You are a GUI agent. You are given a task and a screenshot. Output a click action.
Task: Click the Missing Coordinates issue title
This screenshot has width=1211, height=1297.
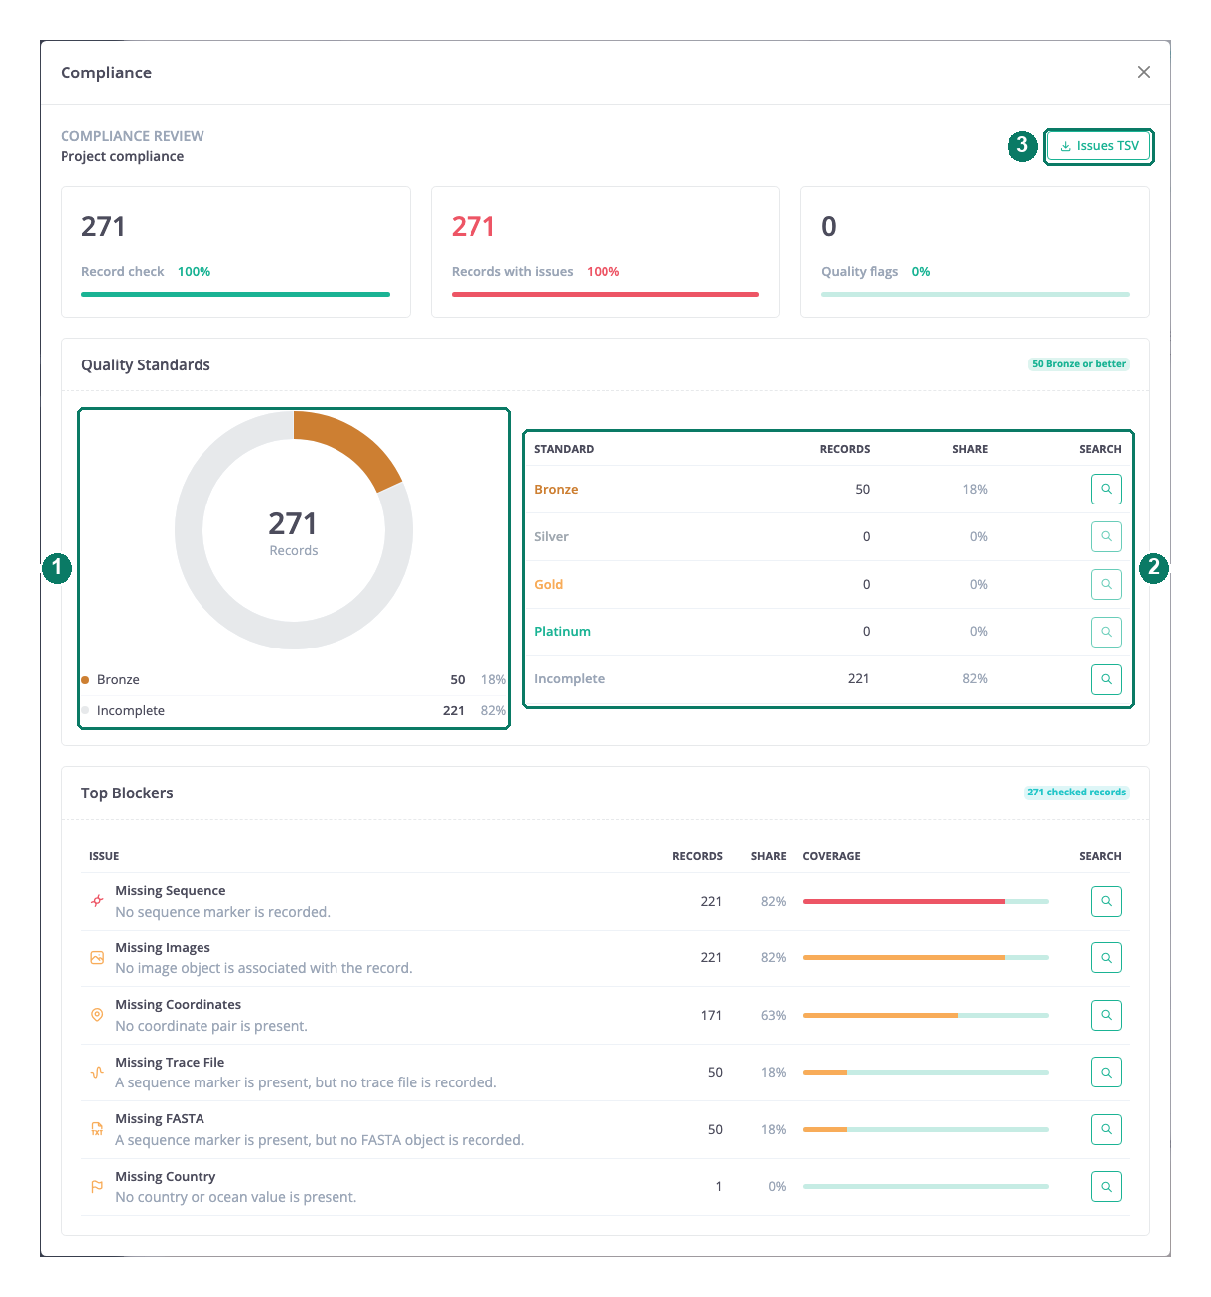179,1005
